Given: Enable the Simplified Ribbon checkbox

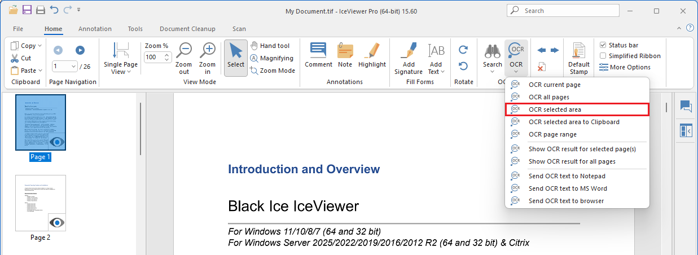Looking at the screenshot, I should (x=603, y=56).
